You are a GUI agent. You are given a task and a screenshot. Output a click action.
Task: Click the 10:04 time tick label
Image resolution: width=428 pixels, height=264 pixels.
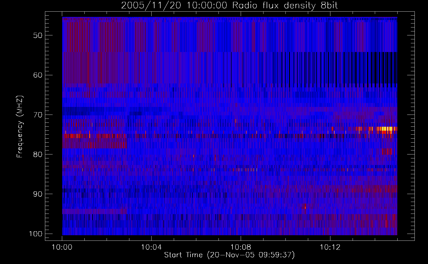(x=151, y=247)
